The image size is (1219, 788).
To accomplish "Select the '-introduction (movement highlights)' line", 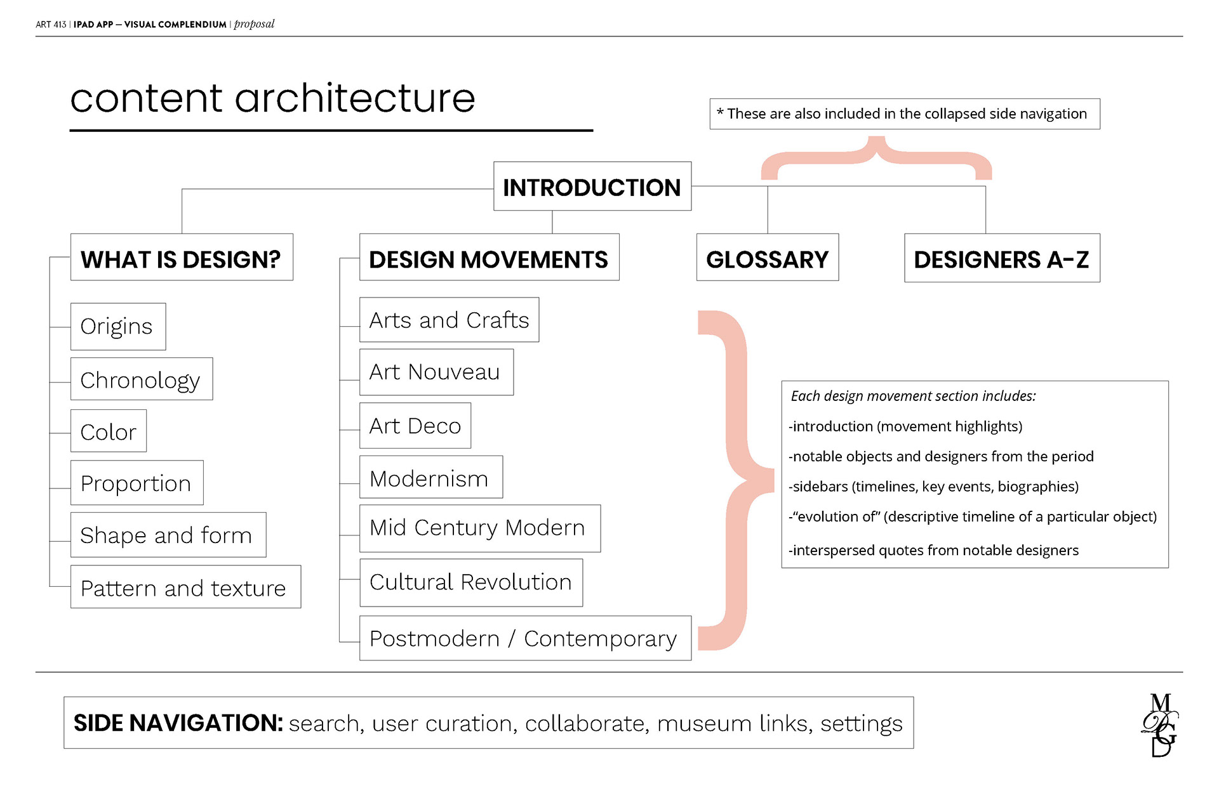I will 905,426.
